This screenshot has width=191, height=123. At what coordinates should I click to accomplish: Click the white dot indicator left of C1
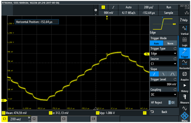(x=96, y=10)
